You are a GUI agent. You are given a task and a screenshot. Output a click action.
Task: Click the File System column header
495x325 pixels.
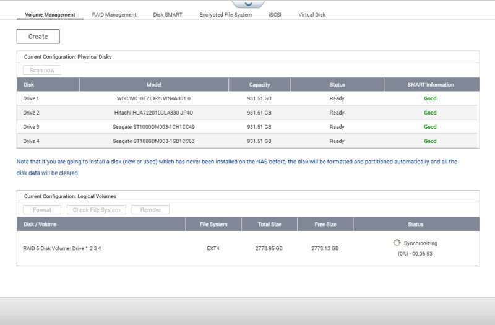click(x=213, y=224)
